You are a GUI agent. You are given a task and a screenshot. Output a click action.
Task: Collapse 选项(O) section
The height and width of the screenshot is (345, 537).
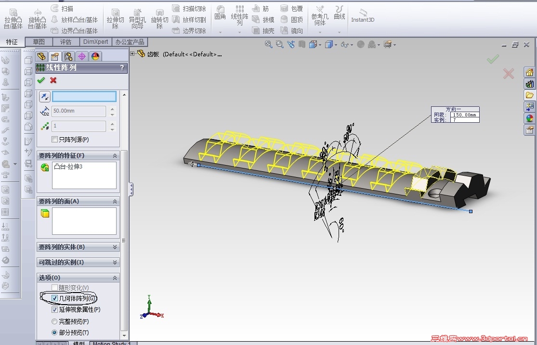115,278
